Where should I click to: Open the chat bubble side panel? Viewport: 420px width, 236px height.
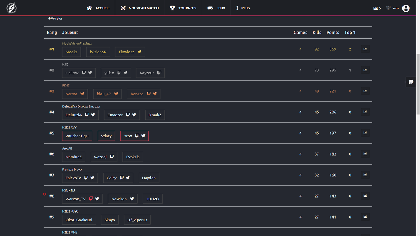(411, 82)
